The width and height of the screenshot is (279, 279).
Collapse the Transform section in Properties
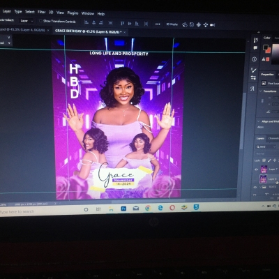(261, 91)
